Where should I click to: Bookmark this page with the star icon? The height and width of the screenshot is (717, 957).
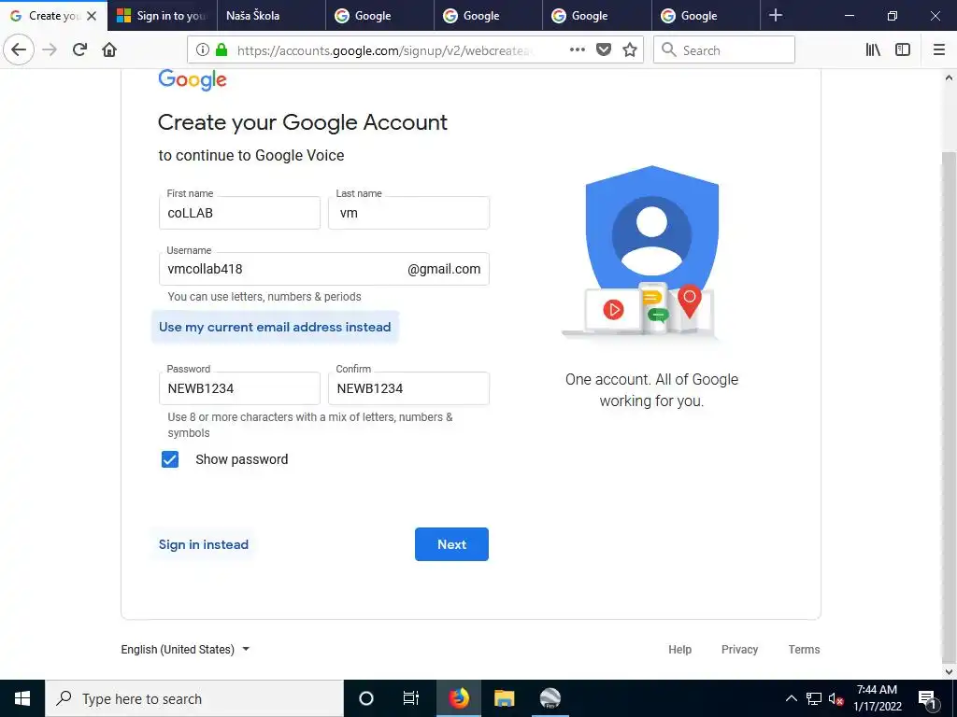point(630,50)
